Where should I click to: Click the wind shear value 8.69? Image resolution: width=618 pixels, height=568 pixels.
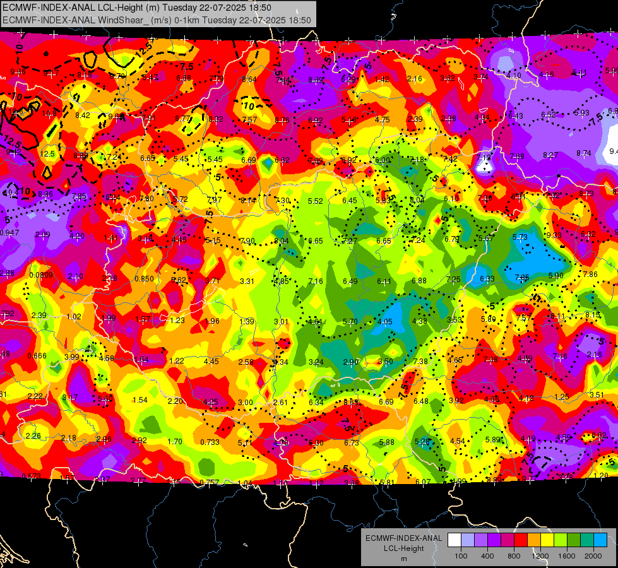(316, 80)
